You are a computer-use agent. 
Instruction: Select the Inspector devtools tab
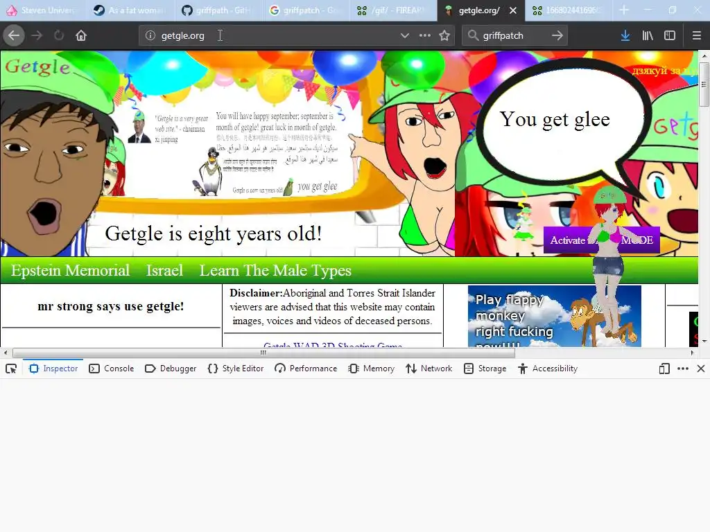(53, 369)
